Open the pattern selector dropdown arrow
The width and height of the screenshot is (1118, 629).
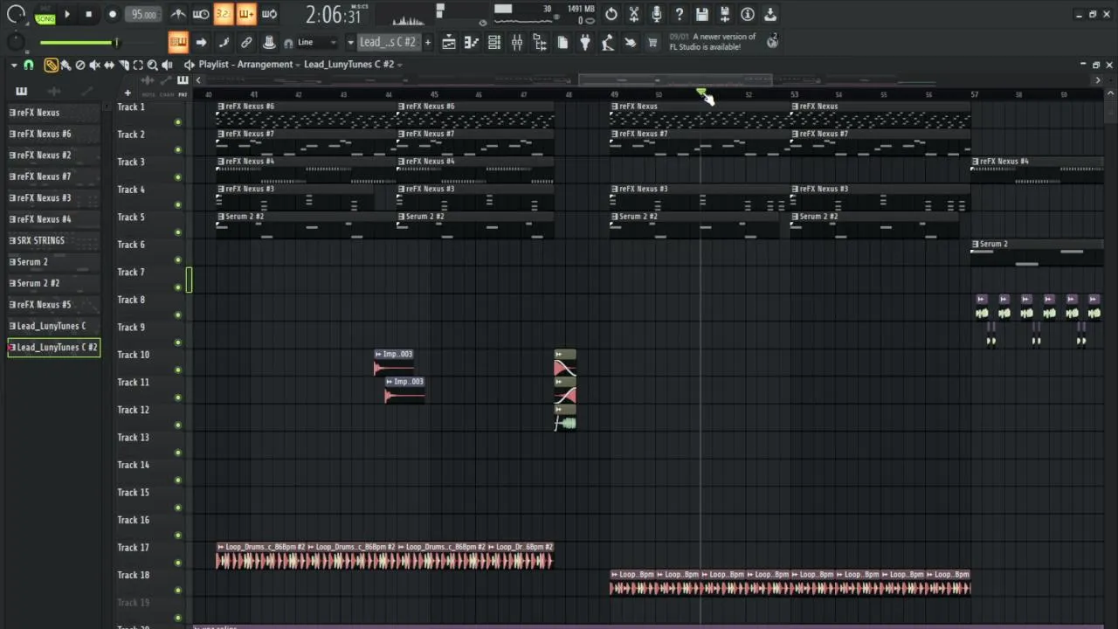click(x=350, y=42)
